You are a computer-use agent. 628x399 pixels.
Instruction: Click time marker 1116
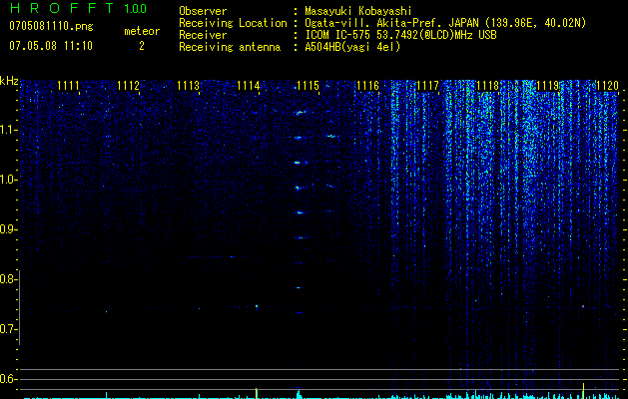368,86
